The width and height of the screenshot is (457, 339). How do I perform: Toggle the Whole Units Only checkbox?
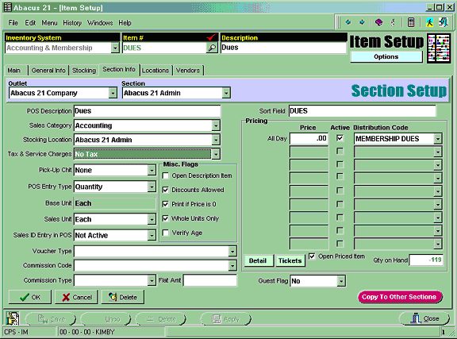click(x=166, y=218)
